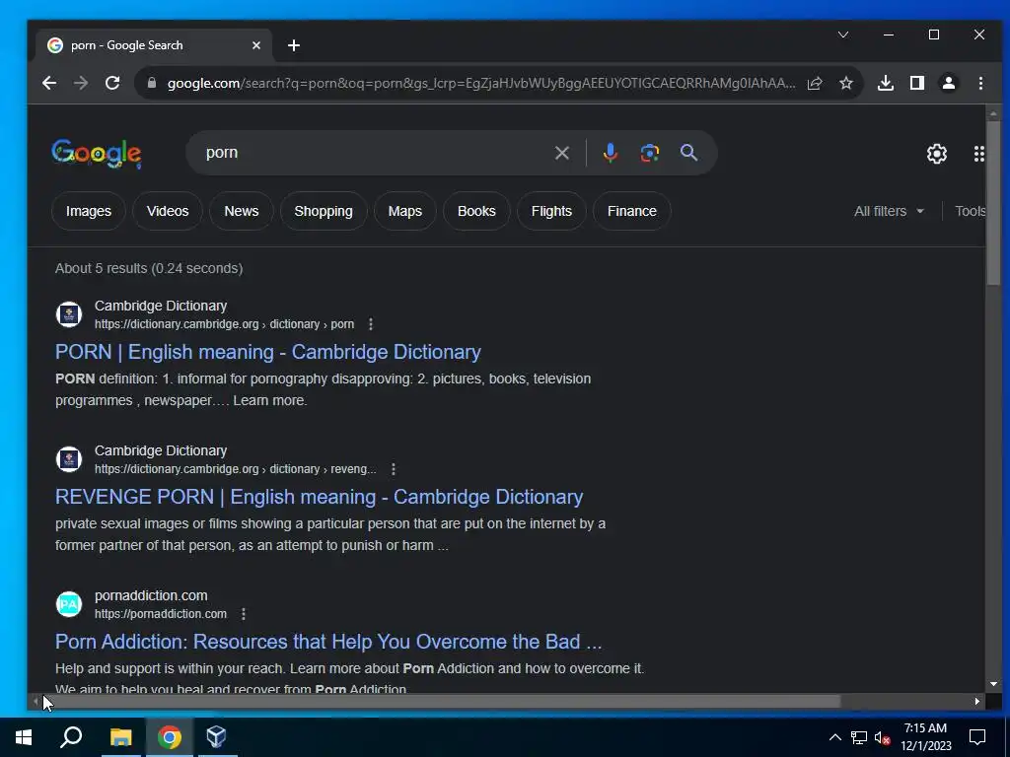Image resolution: width=1010 pixels, height=757 pixels.
Task: Clear the search box text
Action: tap(561, 153)
